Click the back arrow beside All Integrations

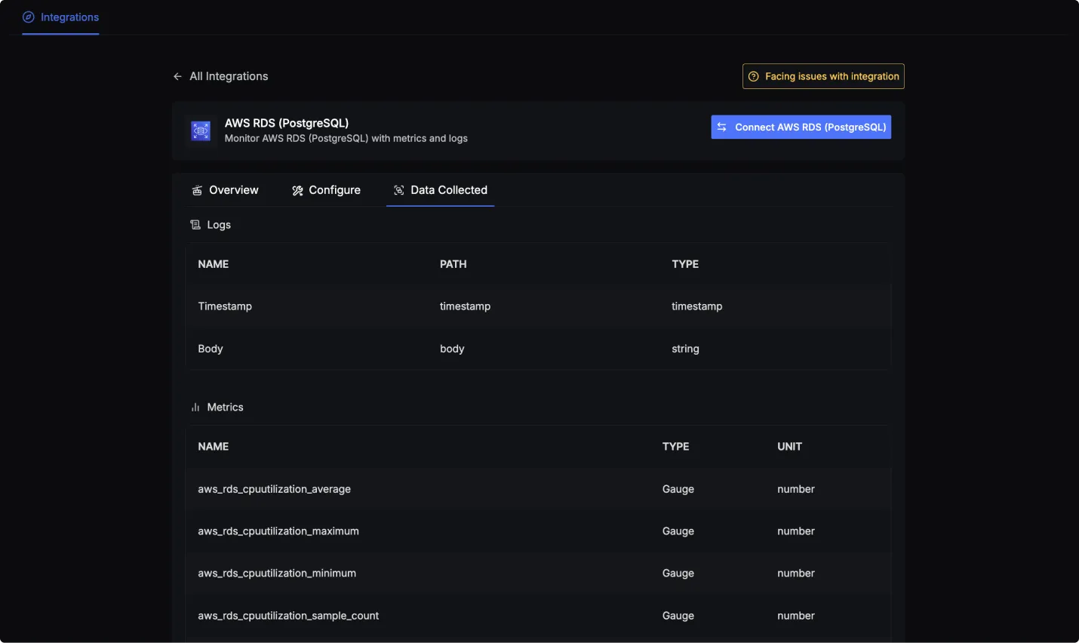click(x=177, y=76)
